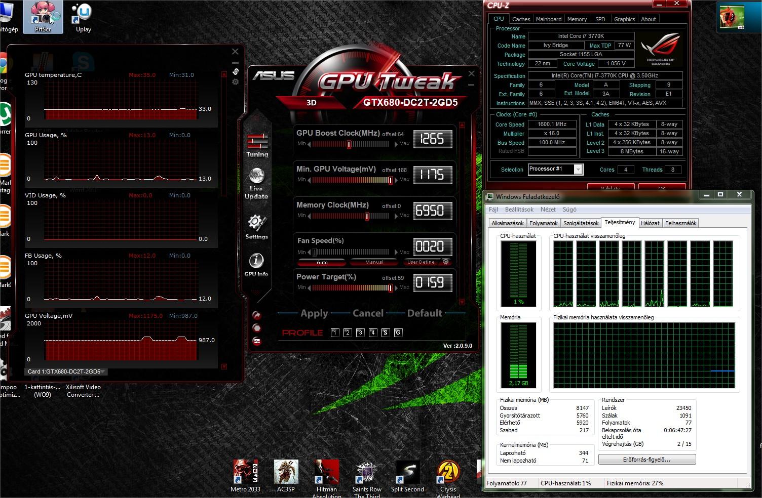Set fan speed mode to Manual
Screen dimensions: 762x498
tap(374, 262)
